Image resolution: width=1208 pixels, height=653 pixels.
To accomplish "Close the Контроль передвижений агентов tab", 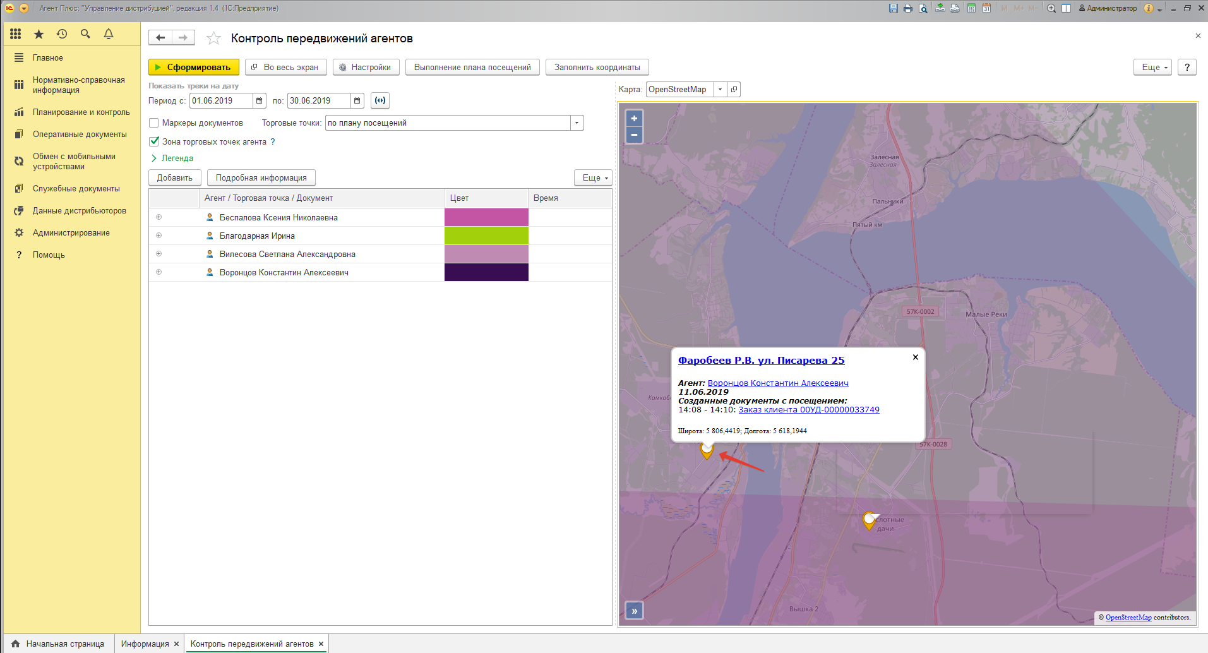I will (321, 644).
